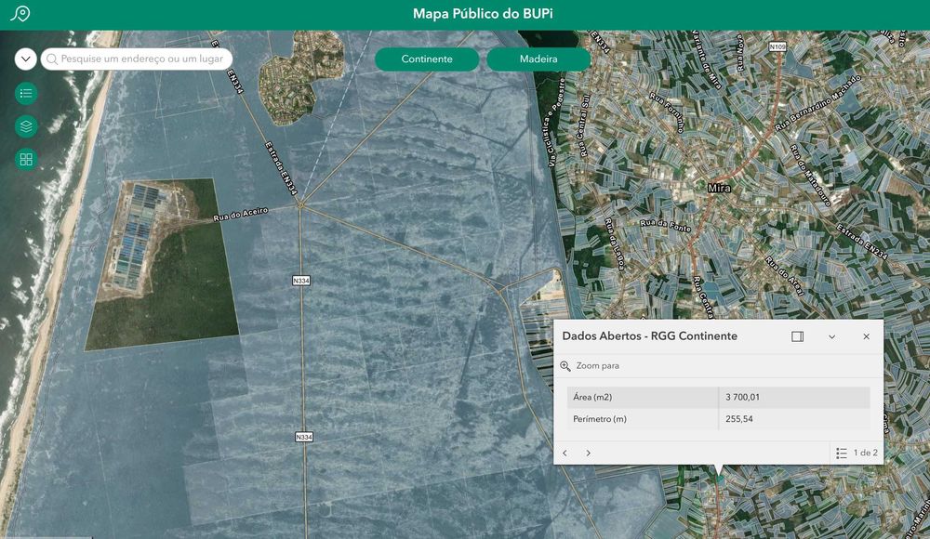Close the Dados Abertos popup
Screen dimensions: 930x539
coord(866,336)
